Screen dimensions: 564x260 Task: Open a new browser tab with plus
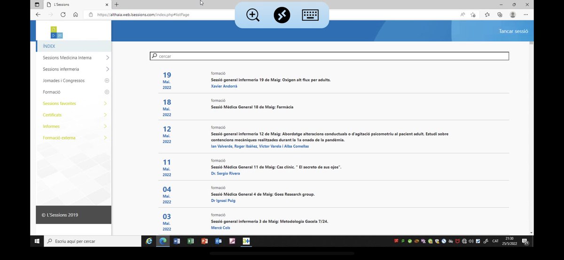point(117,4)
